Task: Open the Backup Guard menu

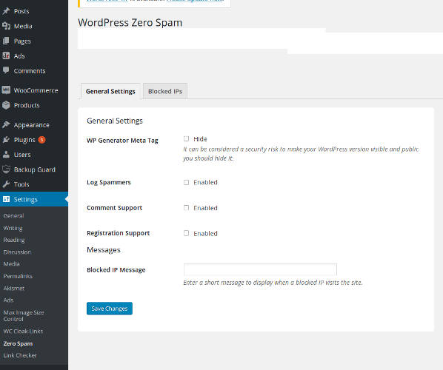Action: [x=35, y=169]
